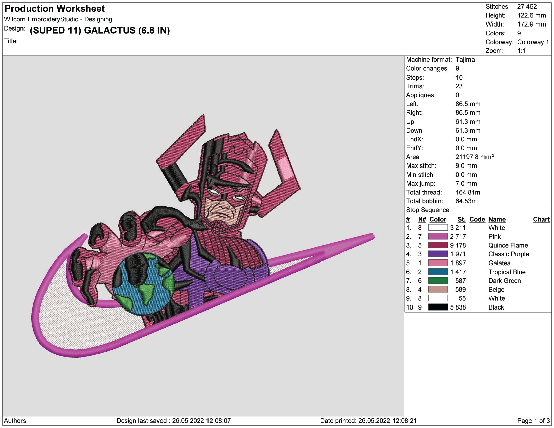554x428 pixels.
Task: Click the width value '172.9 mm'
Action: 532,24
